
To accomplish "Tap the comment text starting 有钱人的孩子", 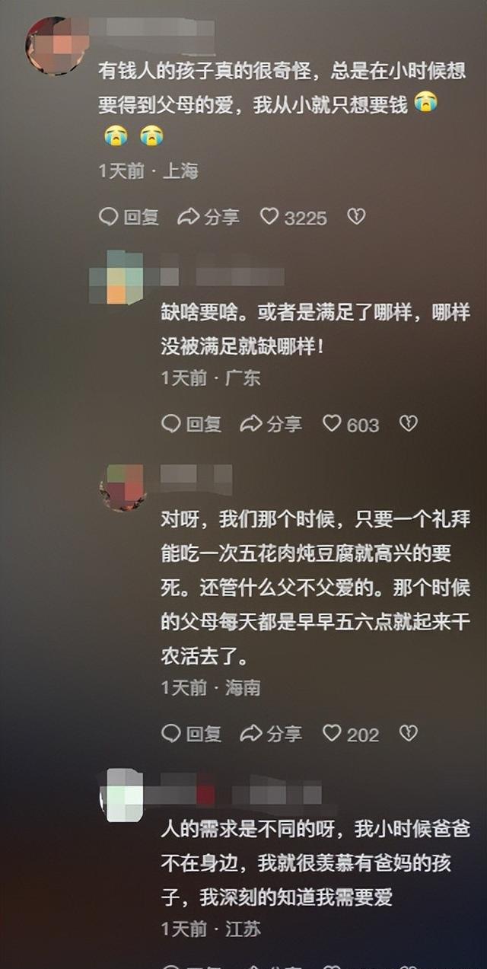I will [282, 104].
